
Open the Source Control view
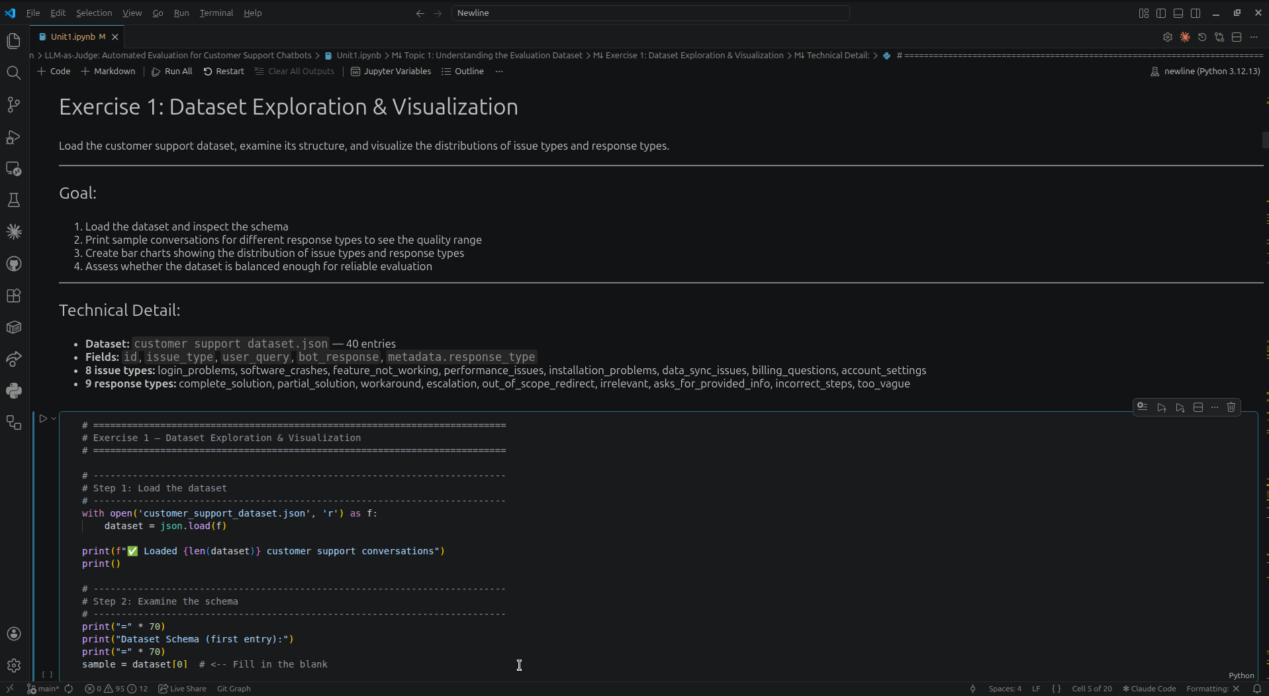[x=14, y=105]
